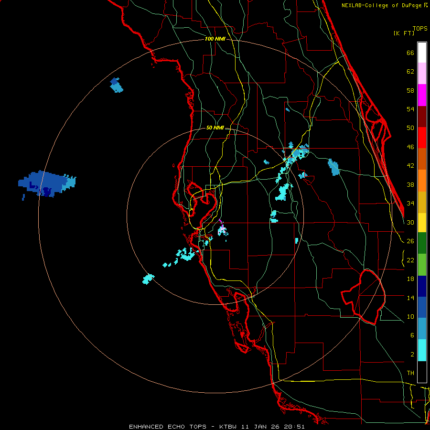Image resolution: width=430 pixels, height=430 pixels.
Task: Select the 38 value on the legend
Action: (x=410, y=184)
